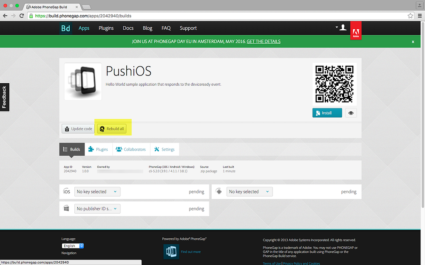Screen dimensions: 425x265
Task: Expand the iOS No key selected dropdown
Action: [x=97, y=192]
